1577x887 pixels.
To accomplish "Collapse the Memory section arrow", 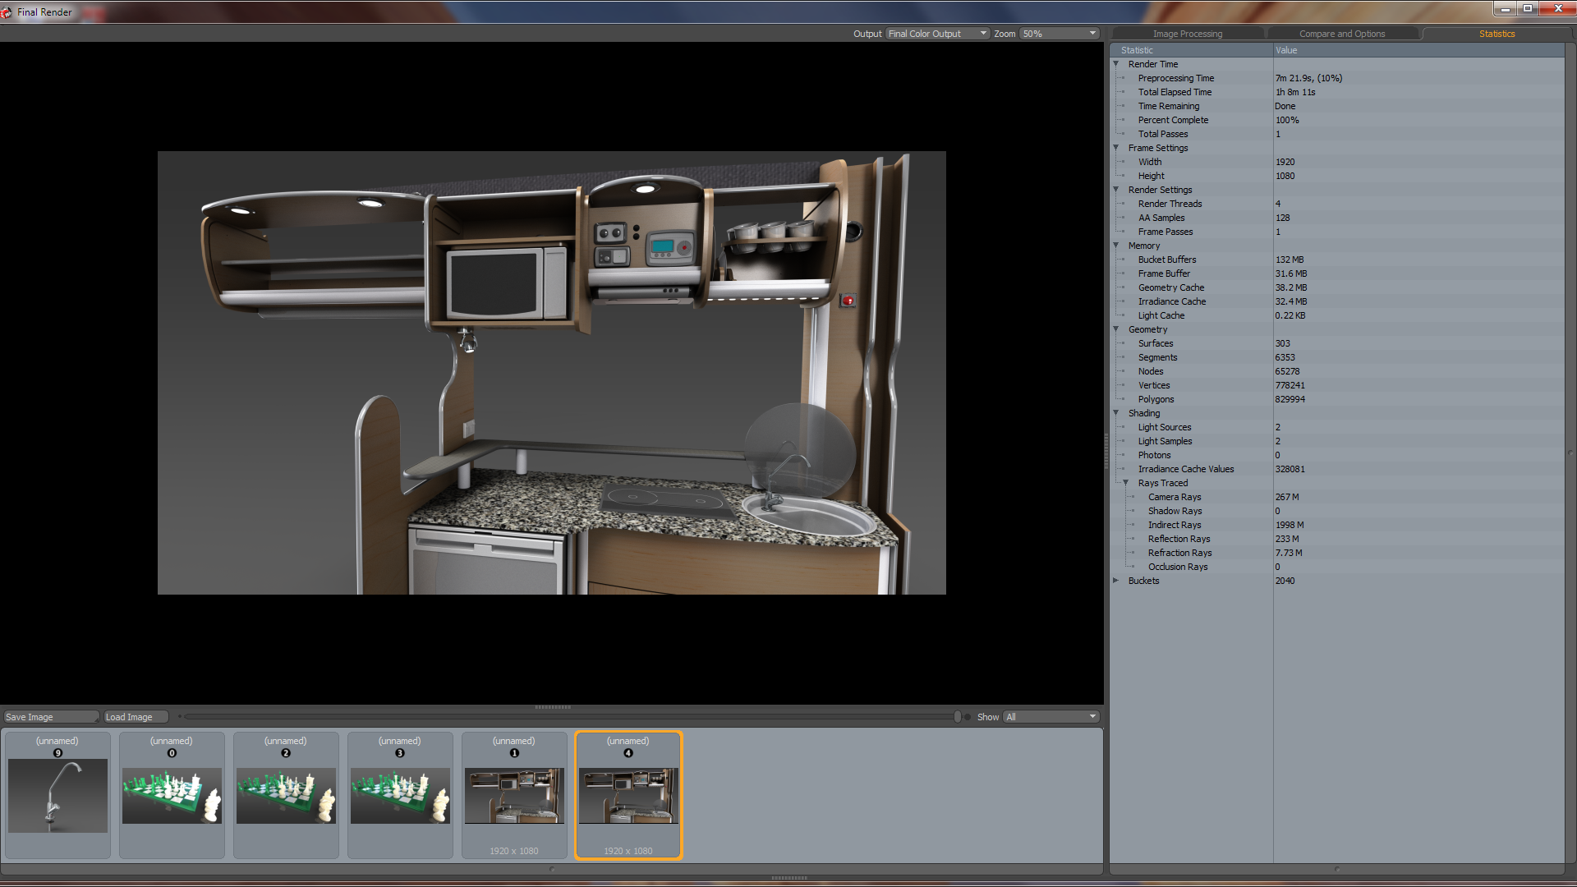I will point(1116,246).
